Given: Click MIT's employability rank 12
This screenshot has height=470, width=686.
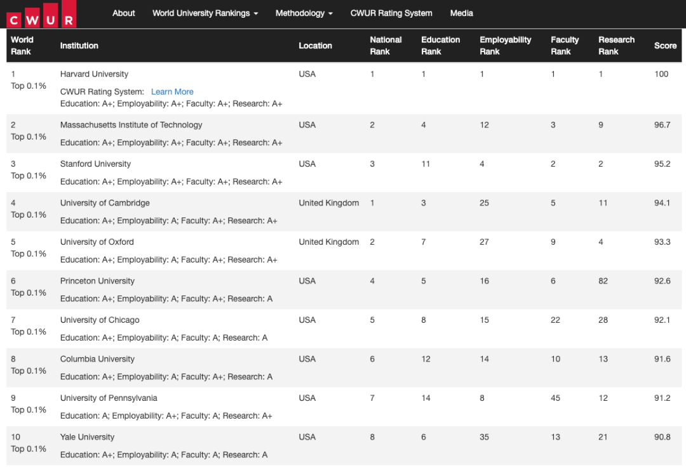Looking at the screenshot, I should point(484,125).
